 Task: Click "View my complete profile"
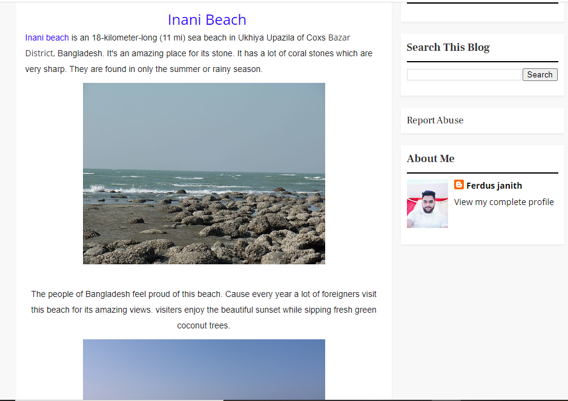click(504, 202)
